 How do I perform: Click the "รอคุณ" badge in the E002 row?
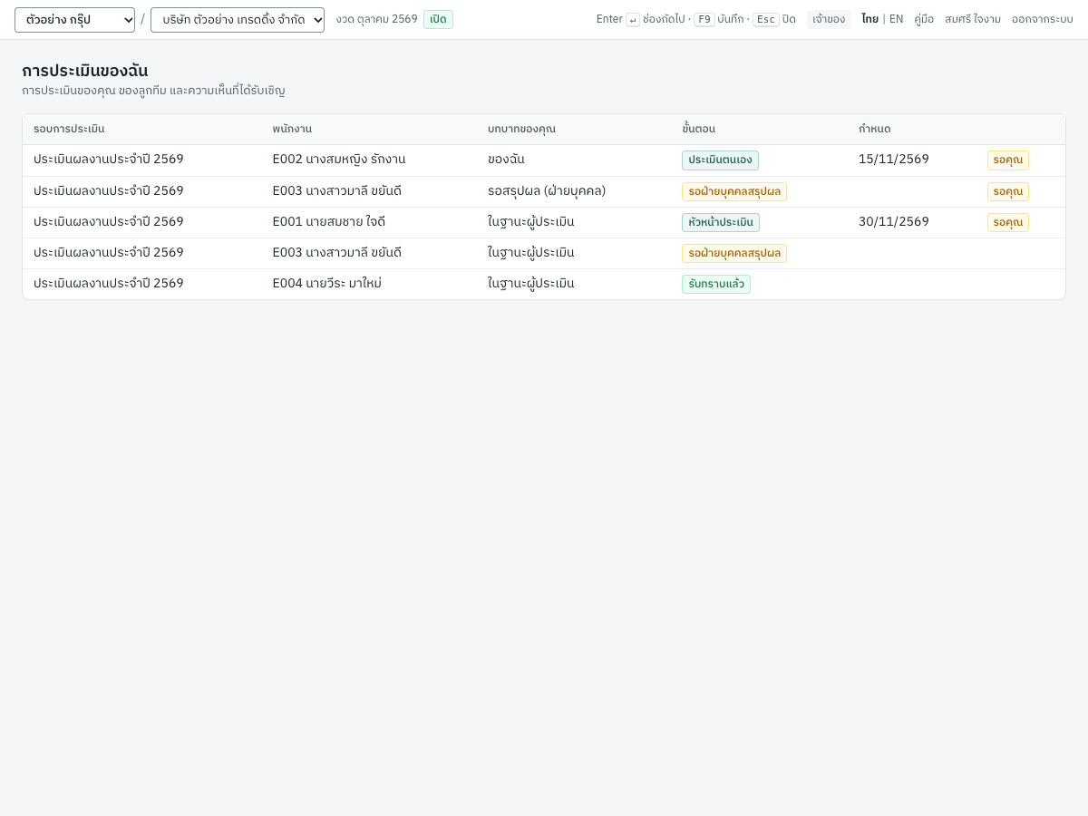click(x=1008, y=160)
